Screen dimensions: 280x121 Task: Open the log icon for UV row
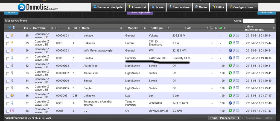237,110
